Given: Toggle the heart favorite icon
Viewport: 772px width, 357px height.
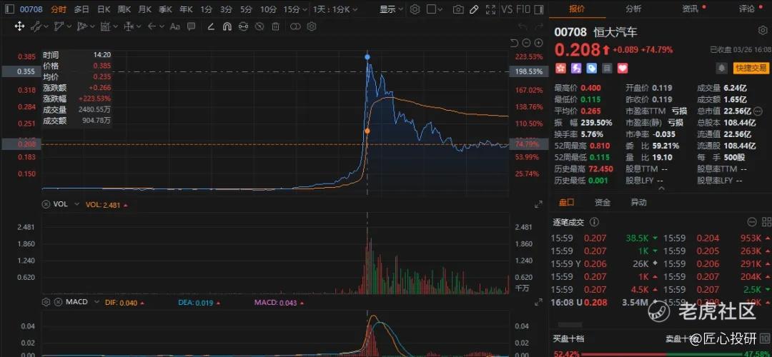Looking at the screenshot, I should point(623,69).
